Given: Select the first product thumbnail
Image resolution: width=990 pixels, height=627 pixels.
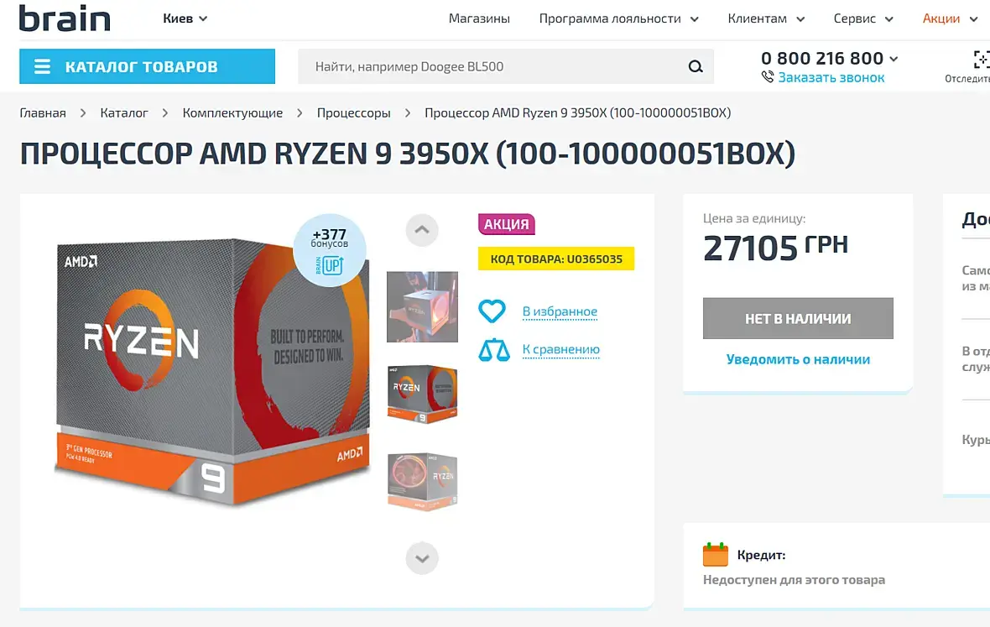Looking at the screenshot, I should [422, 306].
